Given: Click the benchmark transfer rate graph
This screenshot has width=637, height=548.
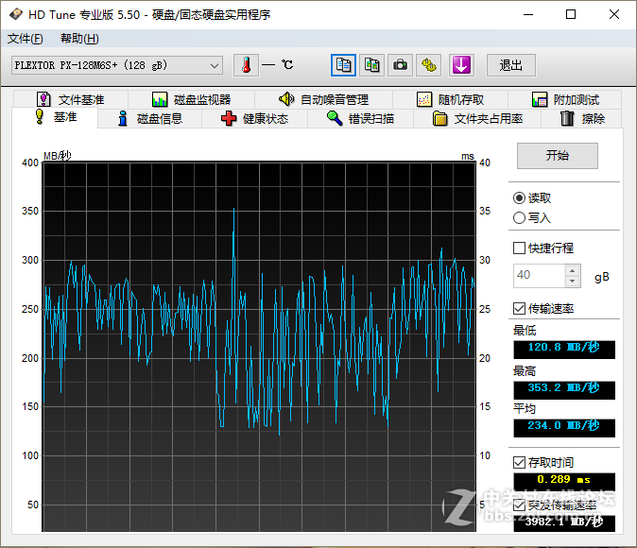Looking at the screenshot, I should [259, 347].
